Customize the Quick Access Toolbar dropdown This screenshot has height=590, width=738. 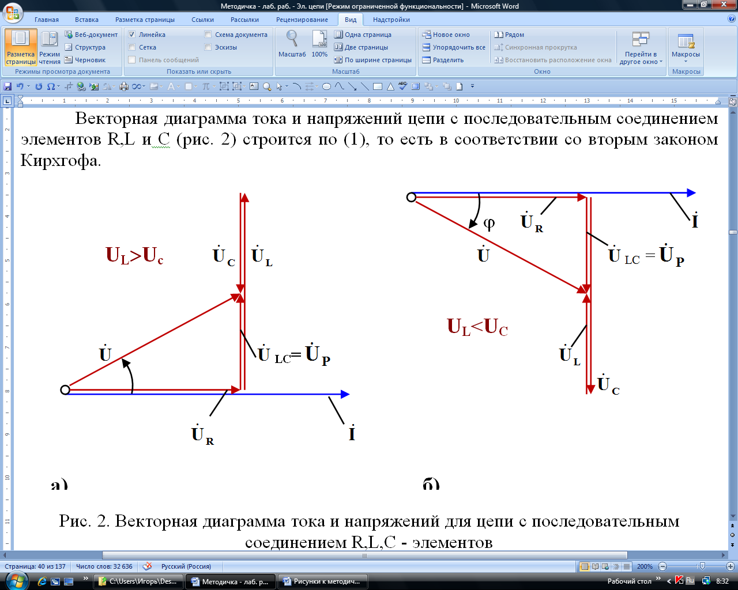(x=472, y=86)
